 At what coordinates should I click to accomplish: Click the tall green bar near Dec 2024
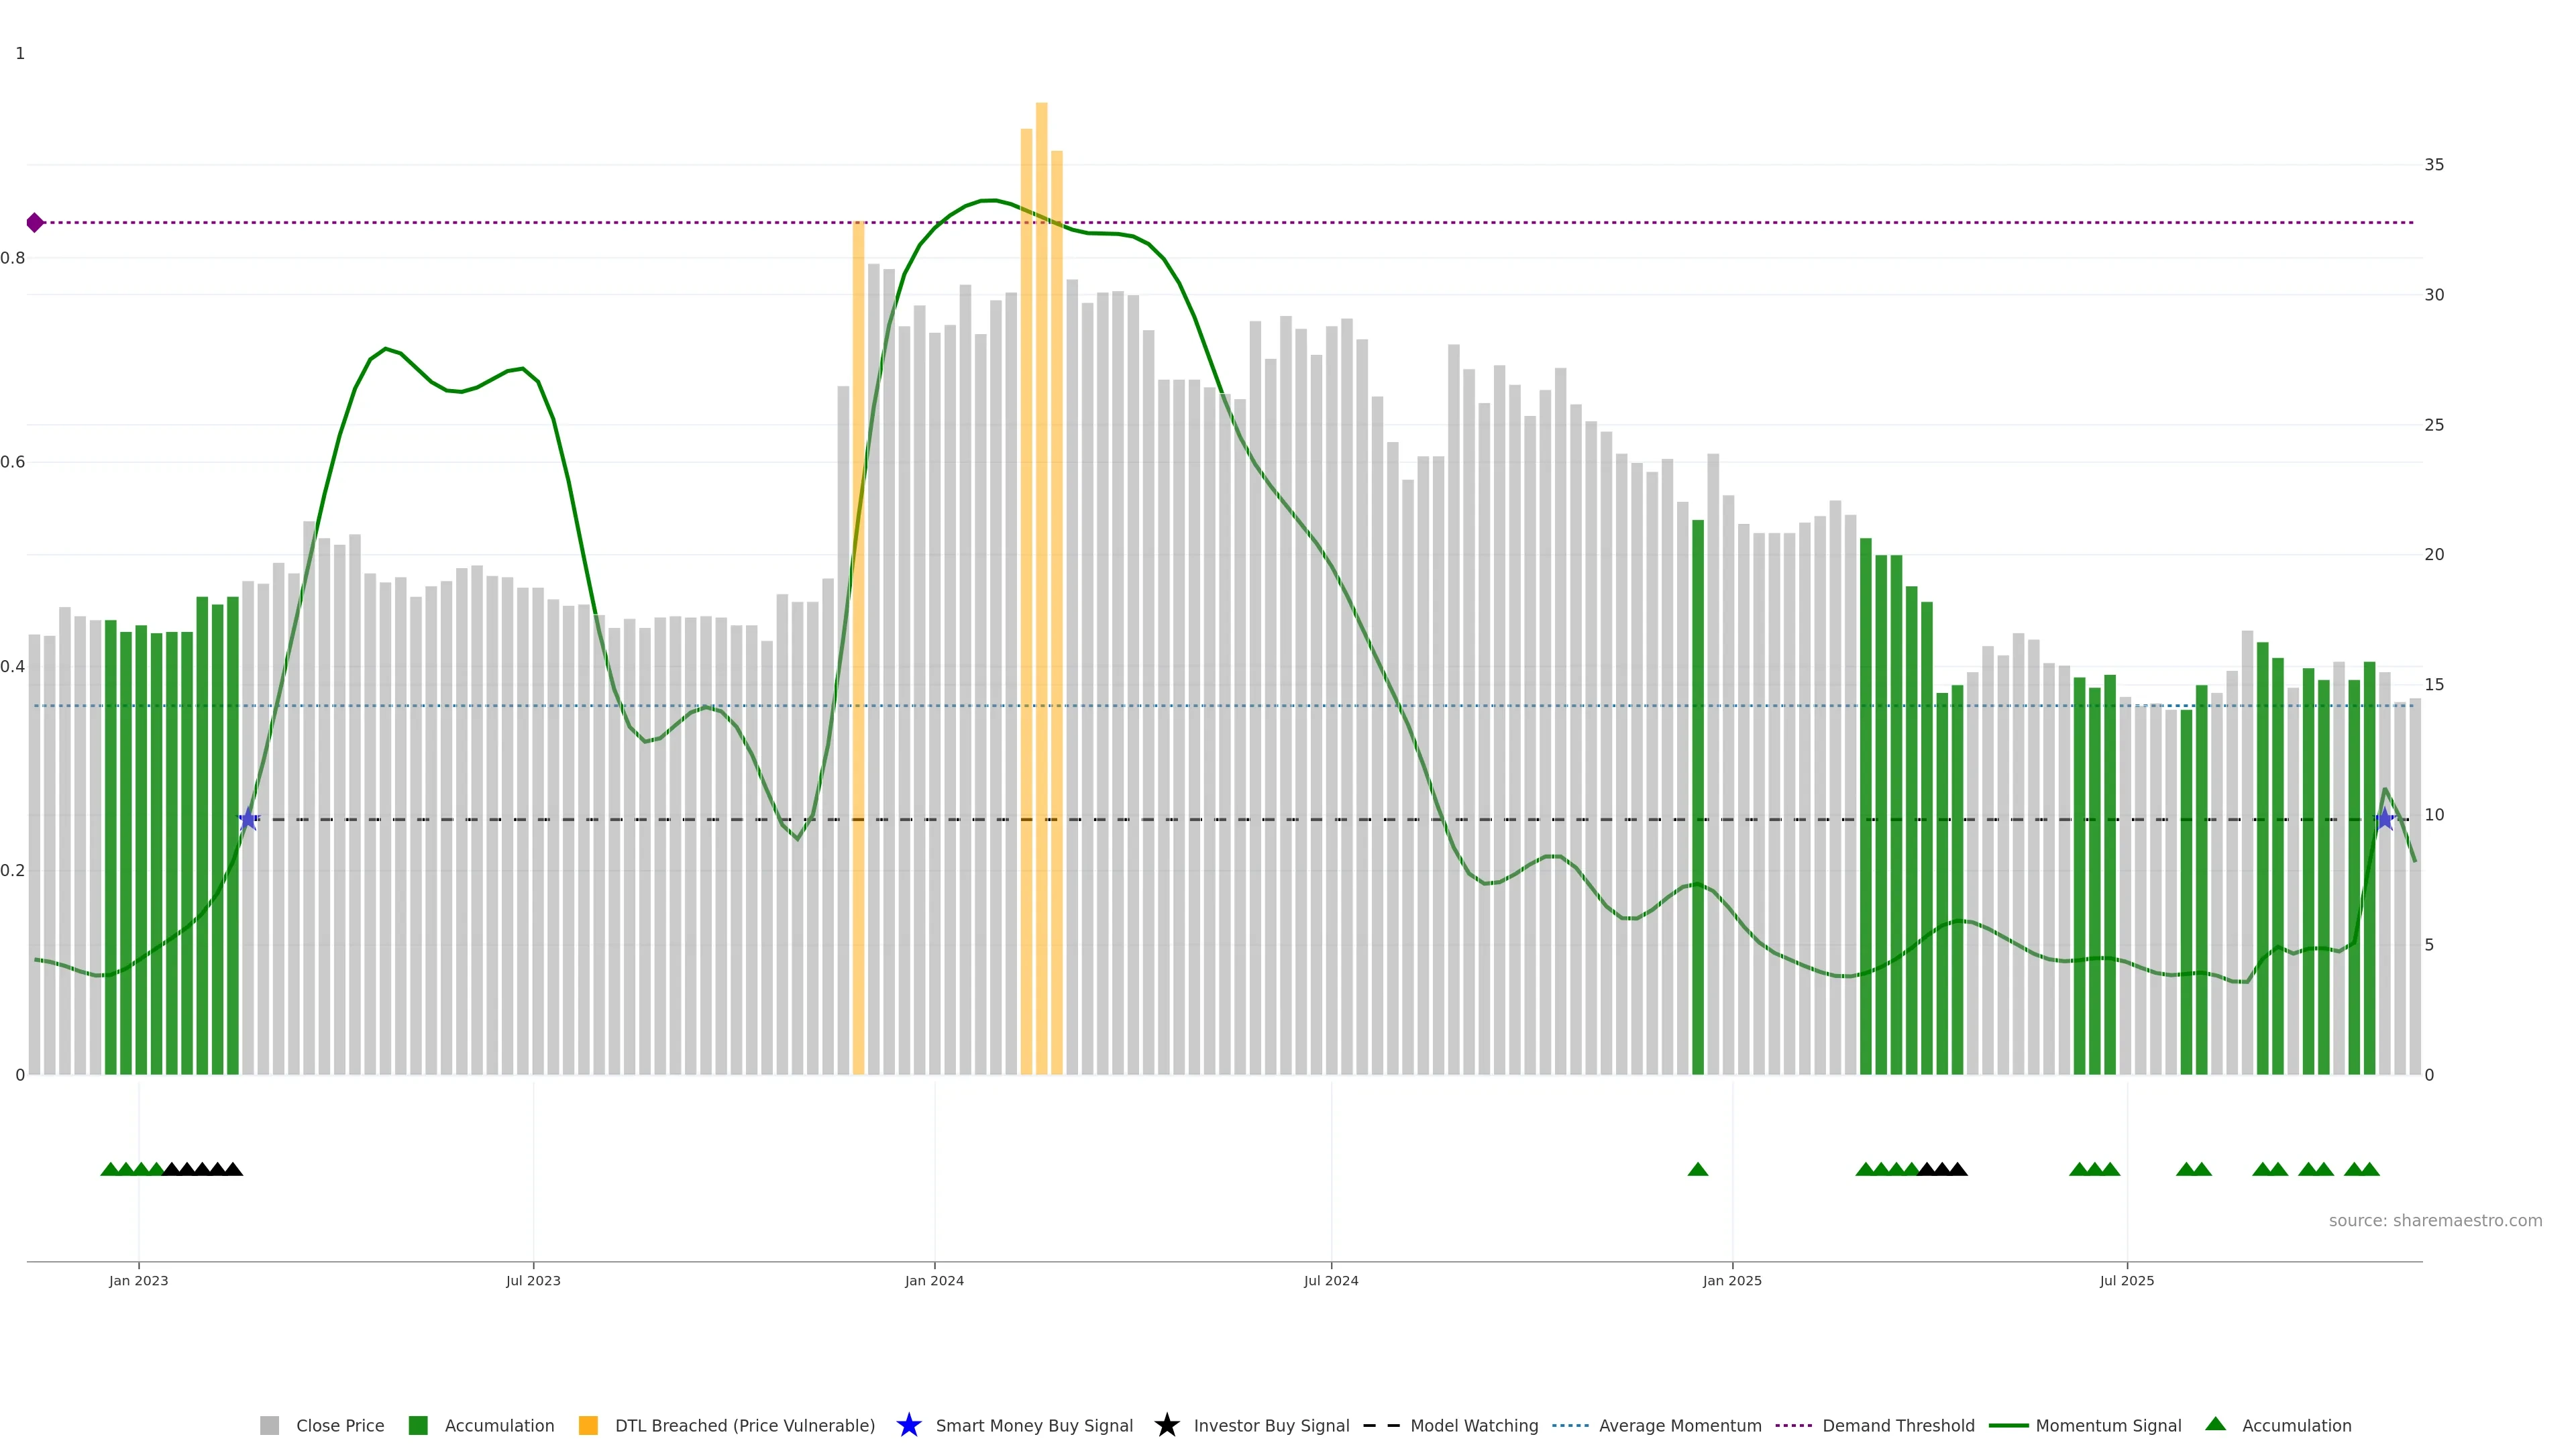tap(1697, 800)
